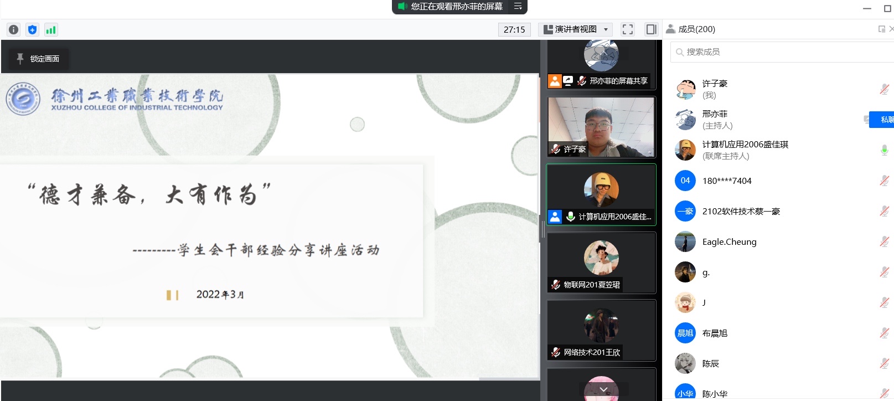Open the 演讲者视图 view dropdown

coord(576,29)
